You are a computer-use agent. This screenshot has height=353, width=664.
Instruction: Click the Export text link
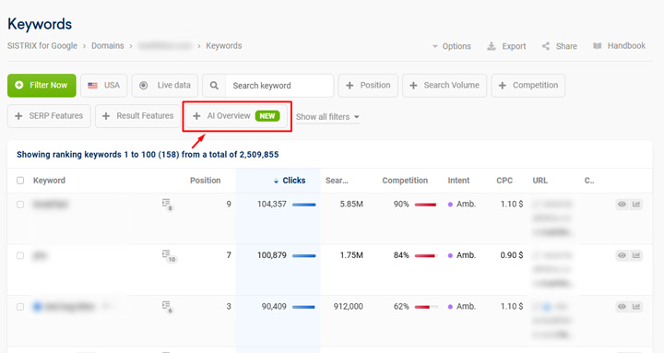pos(514,46)
